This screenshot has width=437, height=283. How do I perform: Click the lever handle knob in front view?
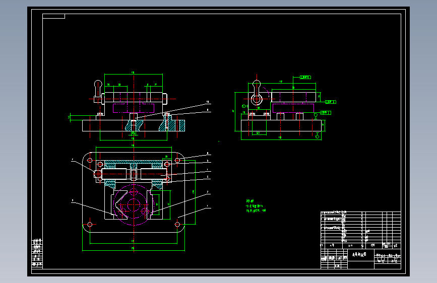98,84
